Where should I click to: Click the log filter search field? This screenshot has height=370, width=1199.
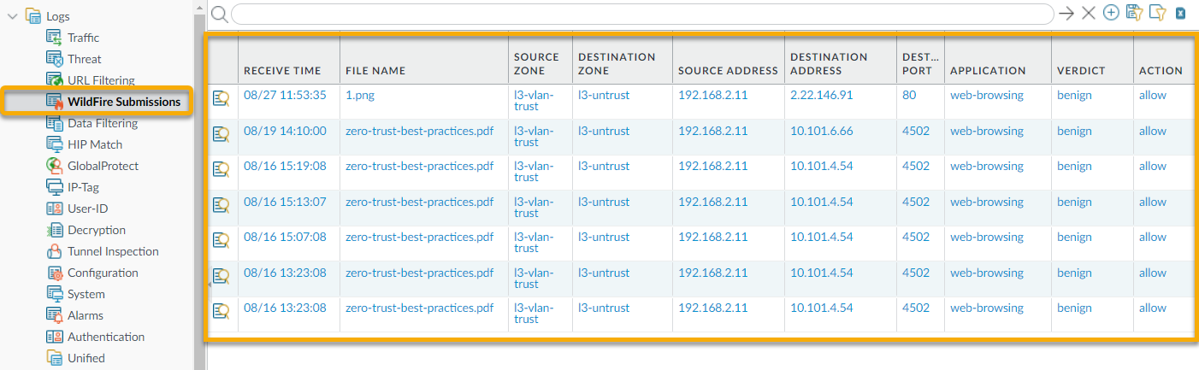641,14
